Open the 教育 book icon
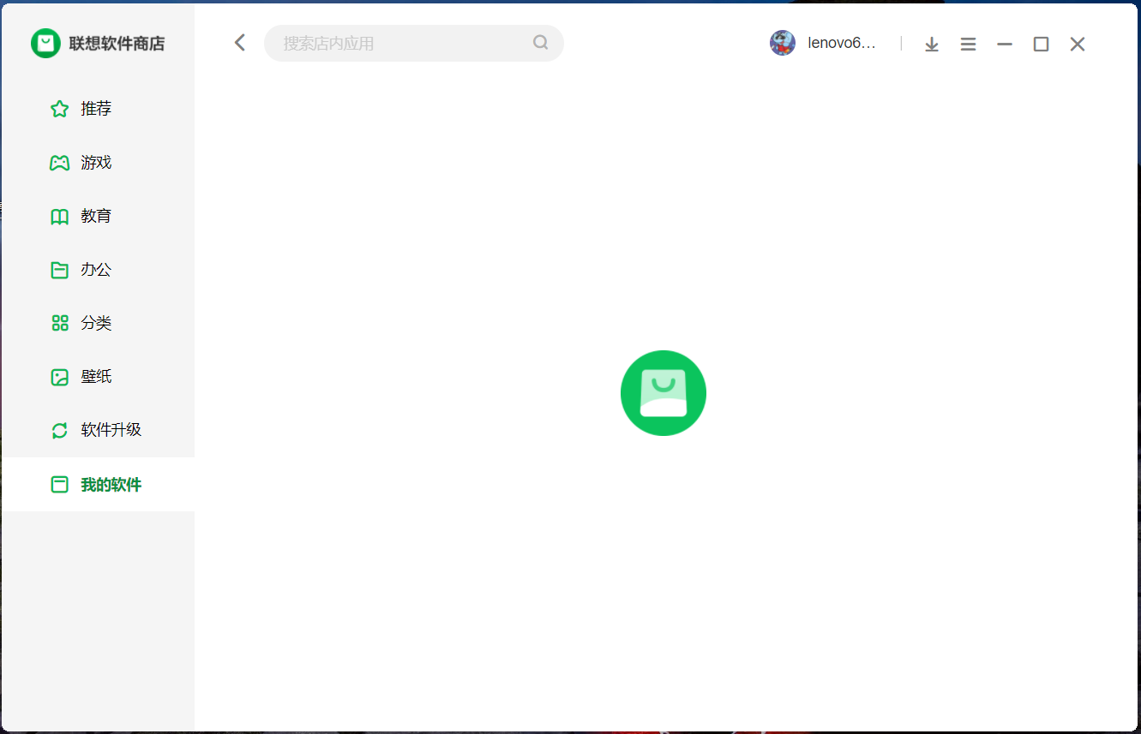Viewport: 1141px width, 734px height. coord(59,217)
